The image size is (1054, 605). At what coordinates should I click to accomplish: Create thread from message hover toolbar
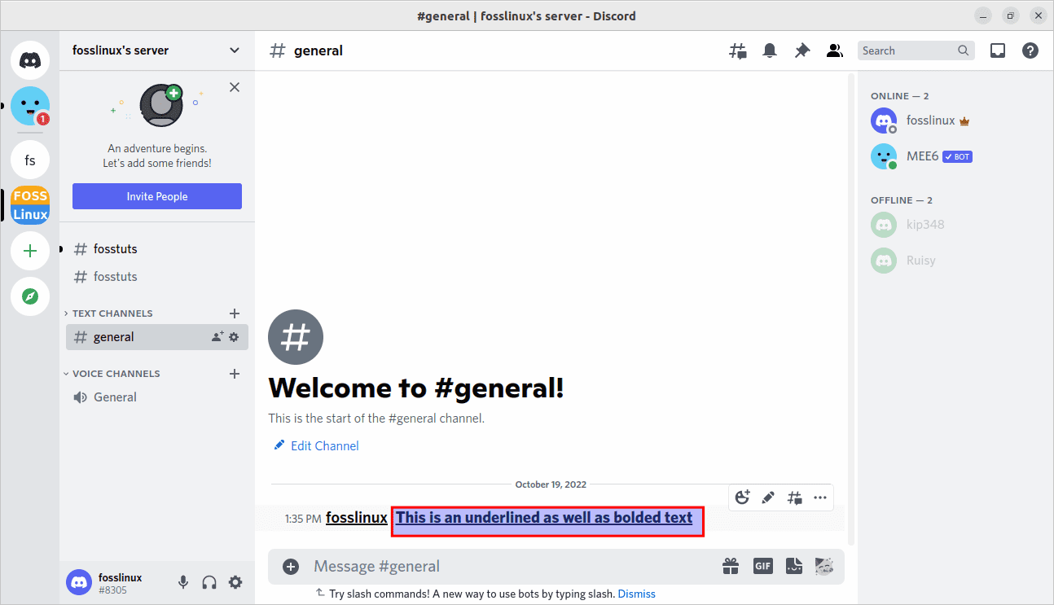(794, 498)
